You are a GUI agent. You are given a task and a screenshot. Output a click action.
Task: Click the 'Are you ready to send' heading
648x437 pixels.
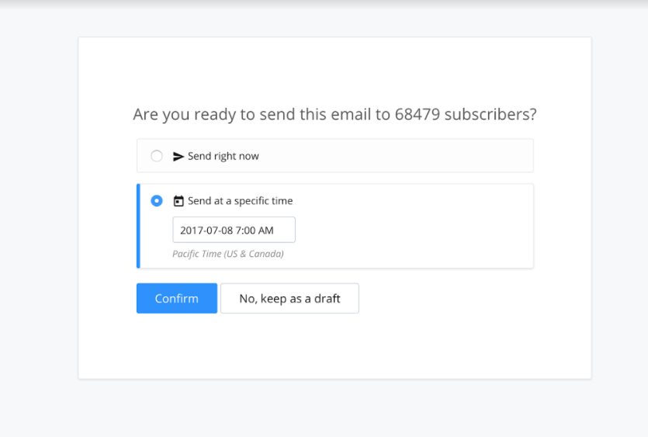(x=334, y=114)
